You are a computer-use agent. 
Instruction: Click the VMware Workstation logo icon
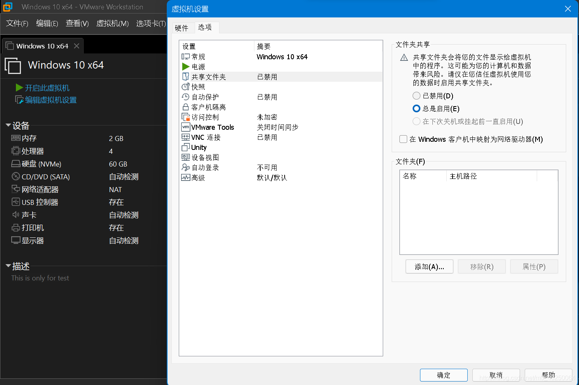[x=8, y=7]
